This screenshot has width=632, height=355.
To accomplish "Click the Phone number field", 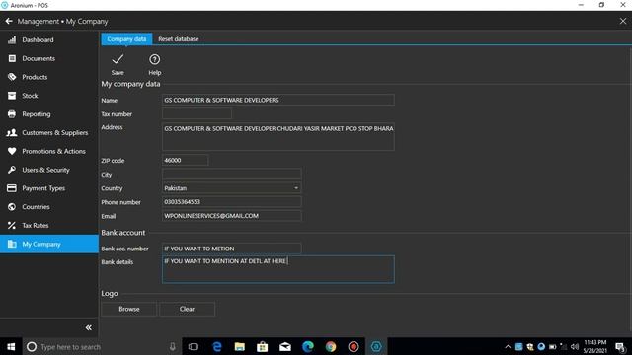I will tap(232, 201).
